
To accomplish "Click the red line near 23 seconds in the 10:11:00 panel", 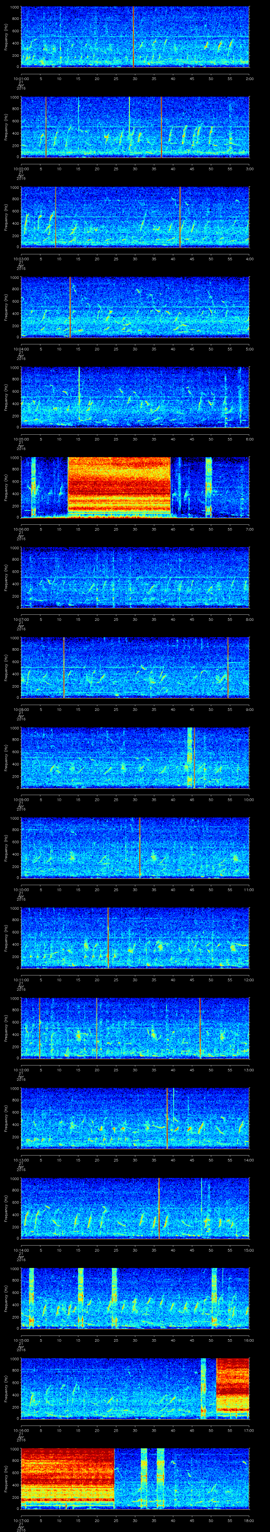I will click(108, 937).
